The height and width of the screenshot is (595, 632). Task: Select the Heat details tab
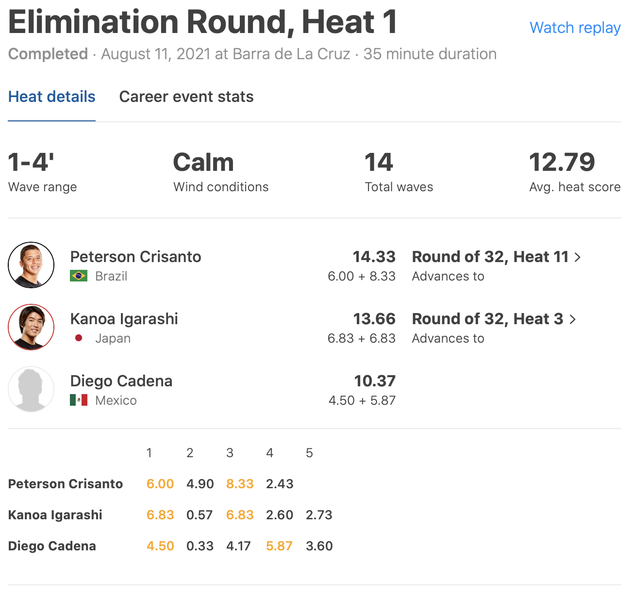[52, 97]
